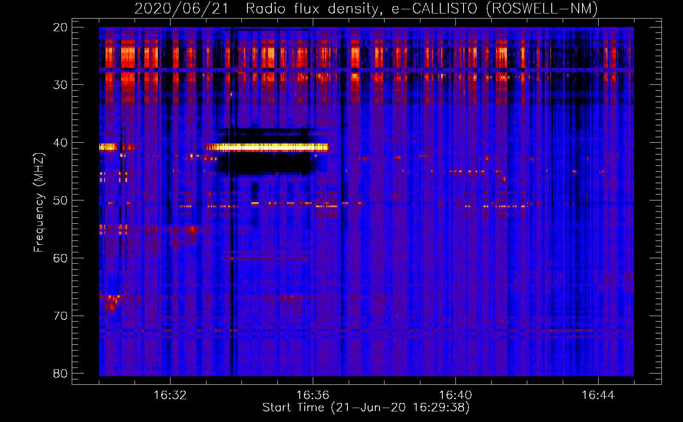Click the Frequency (MHZ) axis label
Viewport: 683px width, 422px height.
39,203
